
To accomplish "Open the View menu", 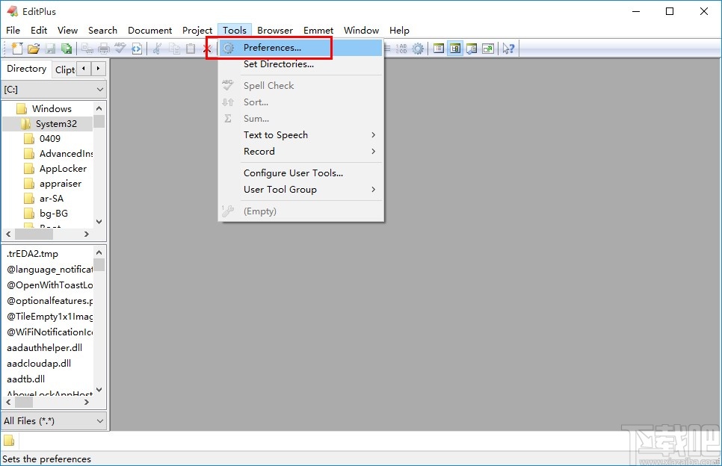I will coord(67,31).
